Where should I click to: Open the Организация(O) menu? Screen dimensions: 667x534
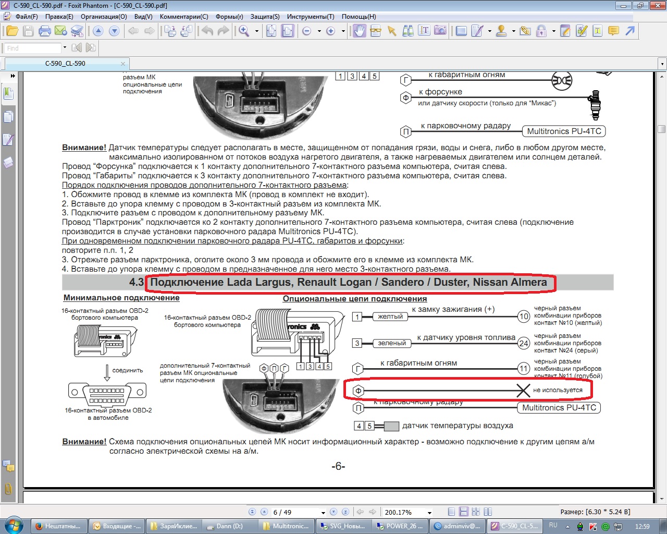click(104, 17)
